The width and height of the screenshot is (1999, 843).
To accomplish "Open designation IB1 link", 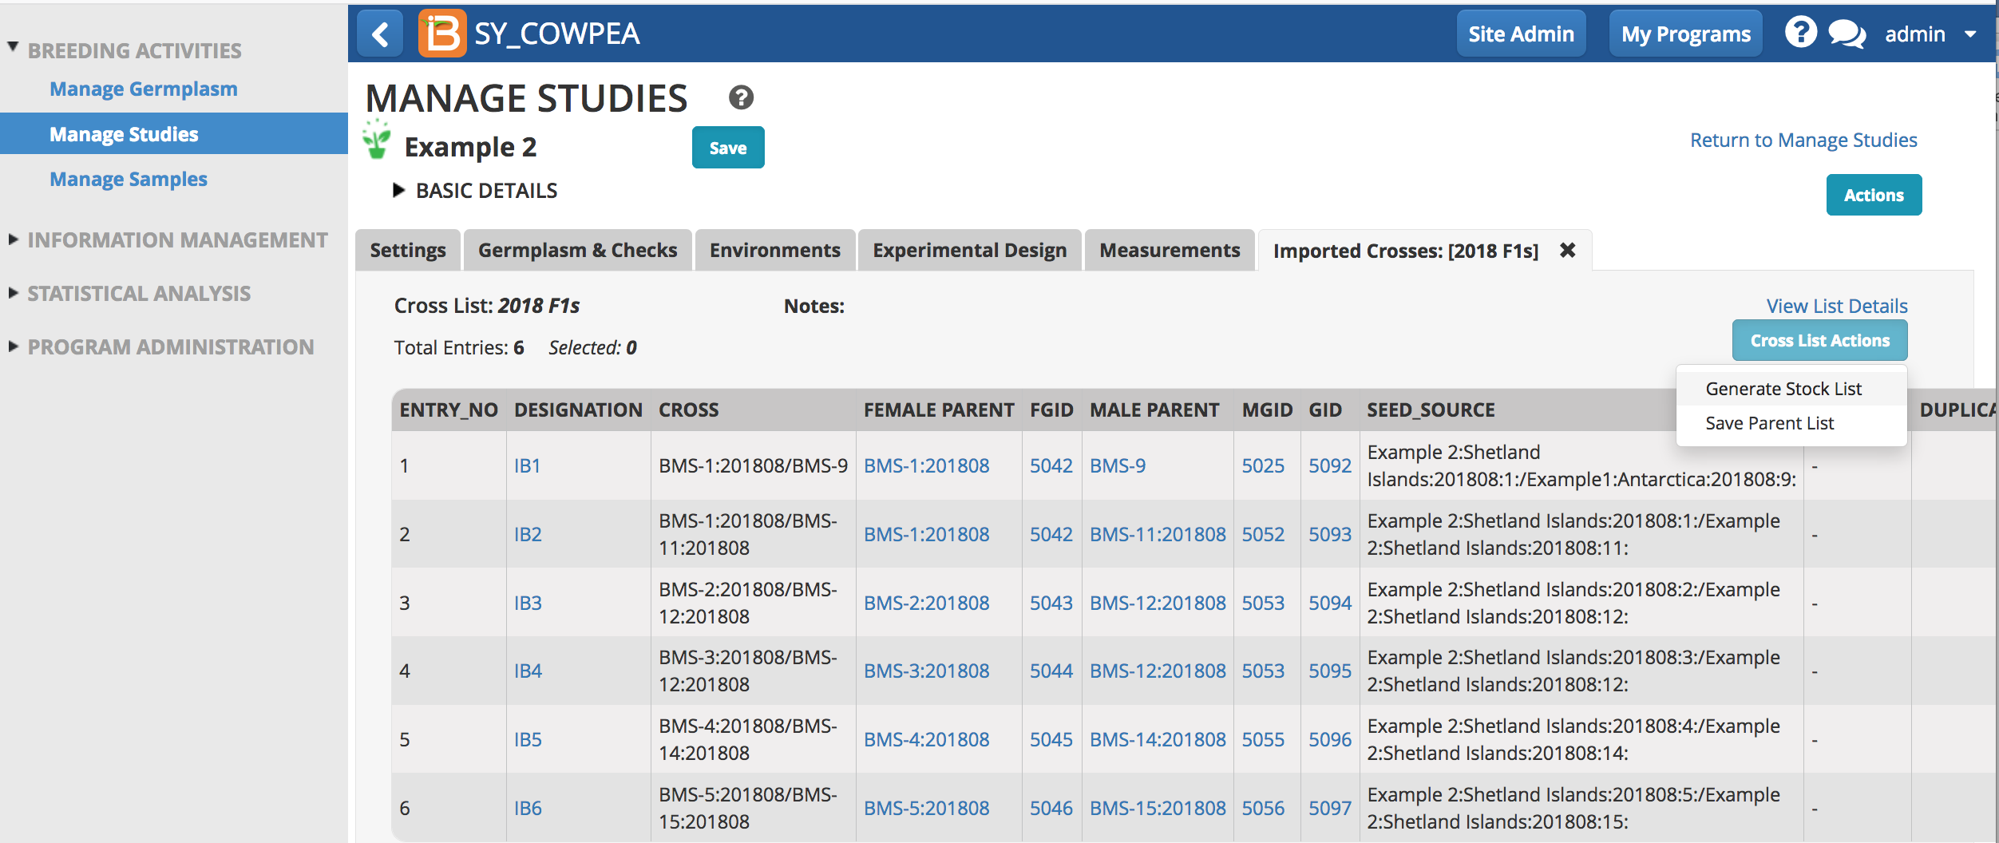I will point(528,465).
